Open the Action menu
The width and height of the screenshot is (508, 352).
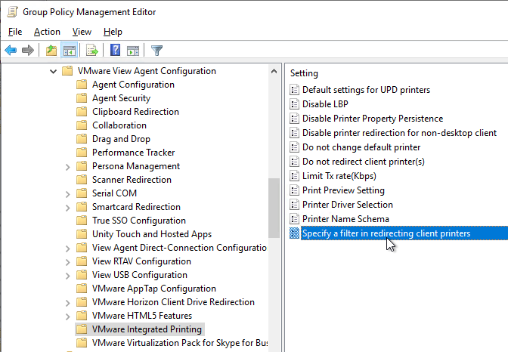tap(47, 32)
